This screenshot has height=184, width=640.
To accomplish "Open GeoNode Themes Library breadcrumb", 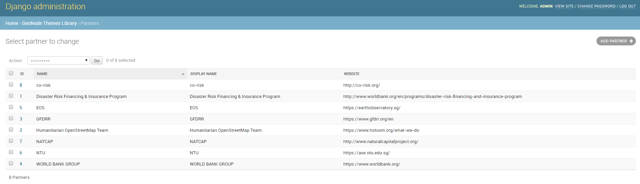I will point(49,23).
